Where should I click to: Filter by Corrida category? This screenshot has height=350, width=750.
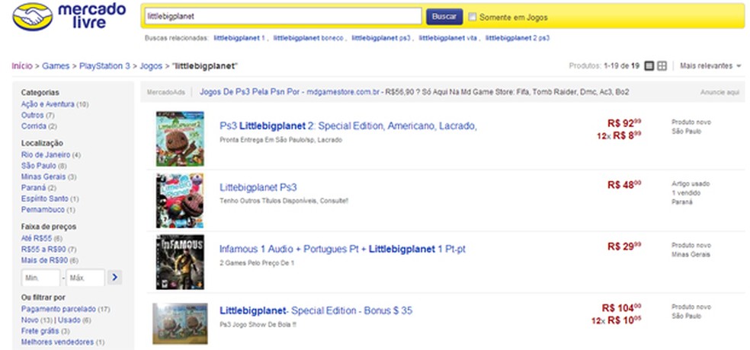pyautogui.click(x=34, y=126)
